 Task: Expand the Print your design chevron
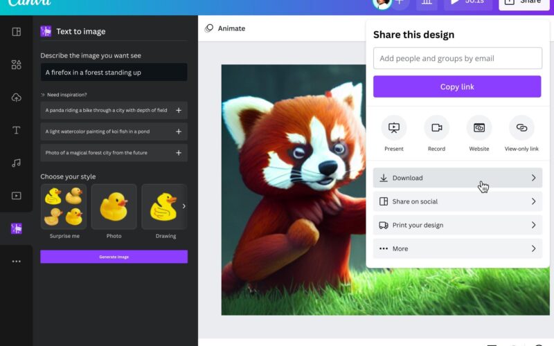[533, 226]
